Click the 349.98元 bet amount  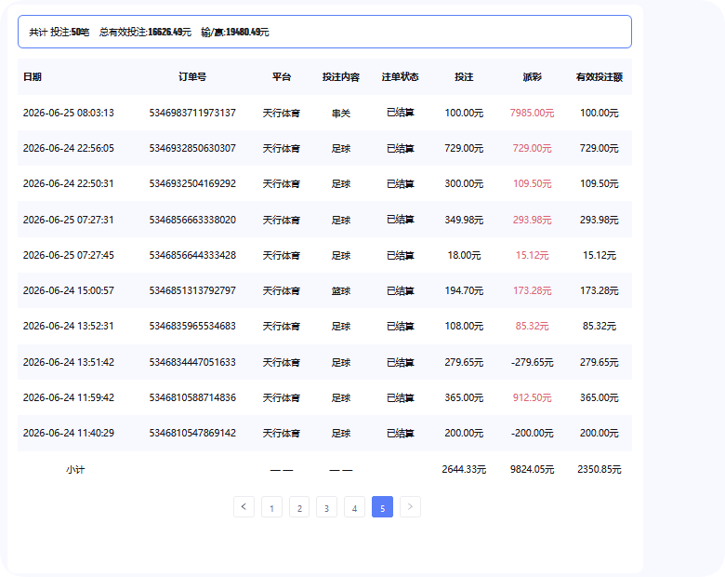464,220
